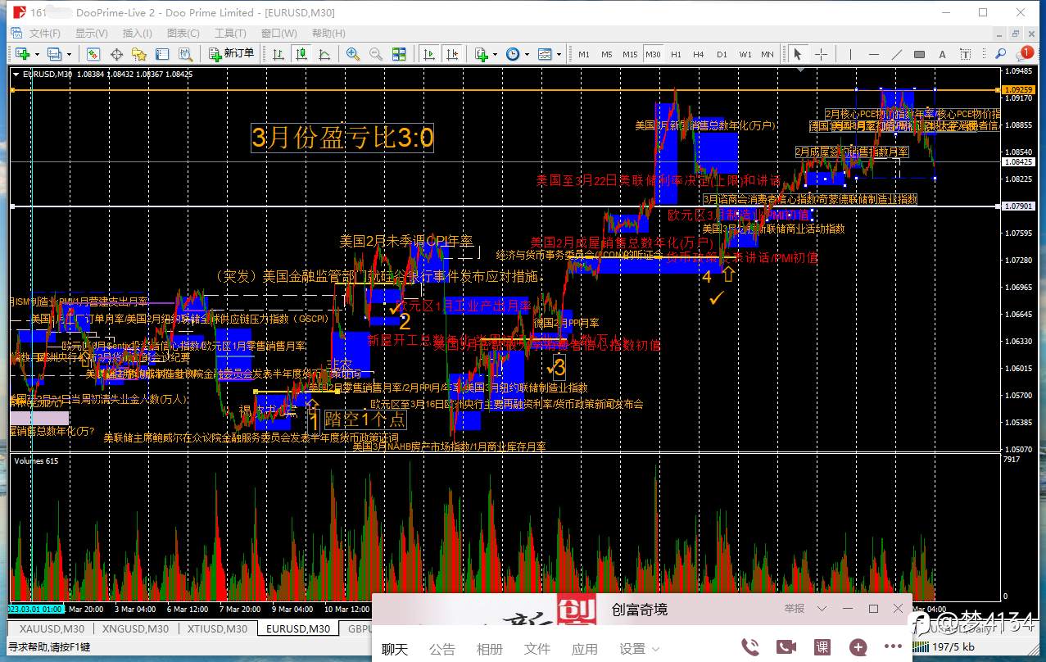The width and height of the screenshot is (1046, 662).
Task: Select the trendline drawing tool
Action: [897, 54]
